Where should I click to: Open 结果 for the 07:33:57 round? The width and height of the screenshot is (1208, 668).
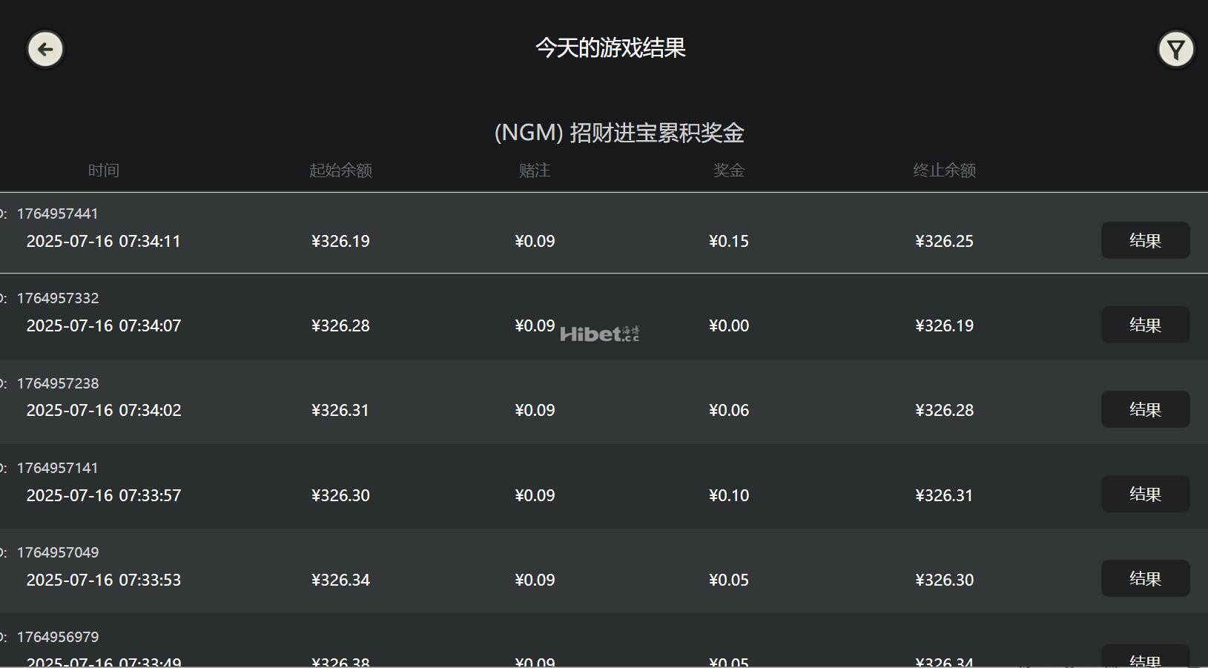point(1145,494)
